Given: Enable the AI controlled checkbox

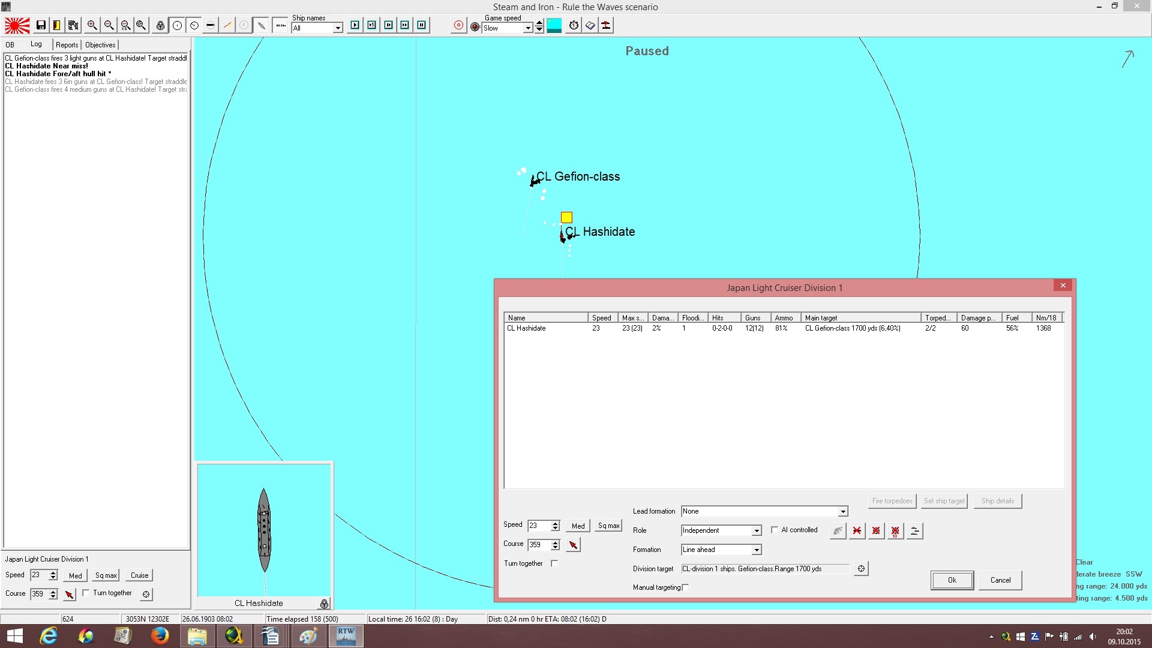Looking at the screenshot, I should click(775, 530).
